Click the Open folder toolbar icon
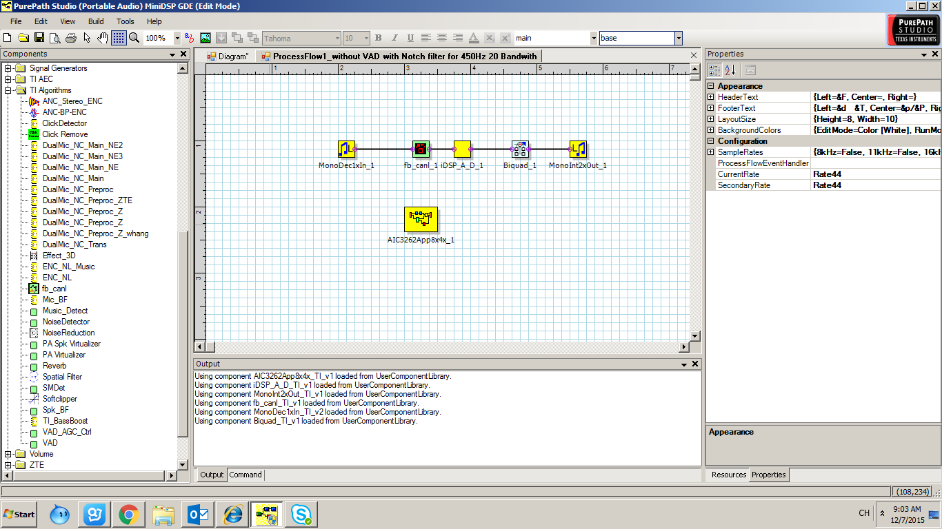This screenshot has width=942, height=529. 23,38
